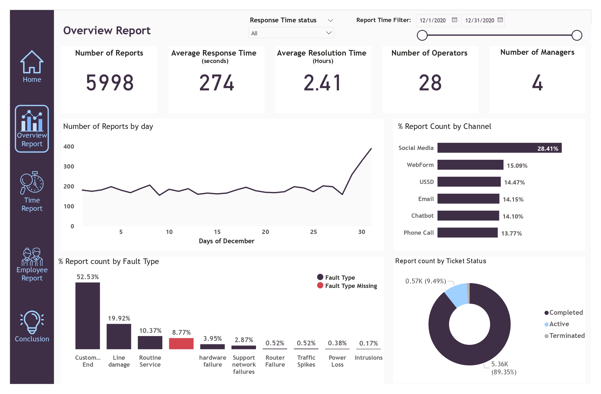Click the Home house icon

[x=32, y=62]
